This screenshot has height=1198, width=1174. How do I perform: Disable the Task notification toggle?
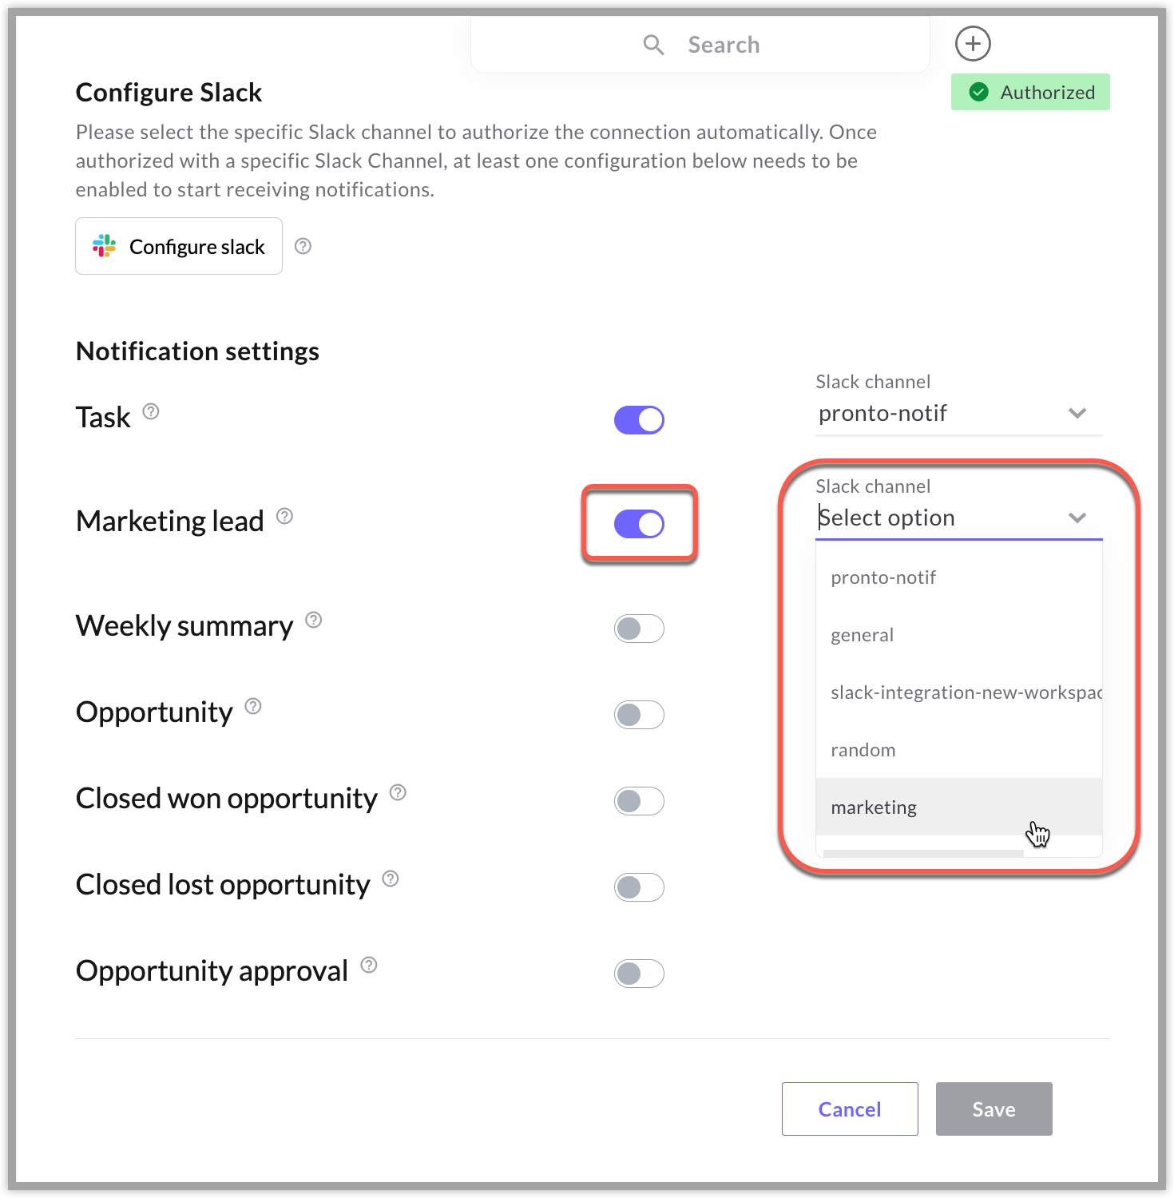[639, 420]
